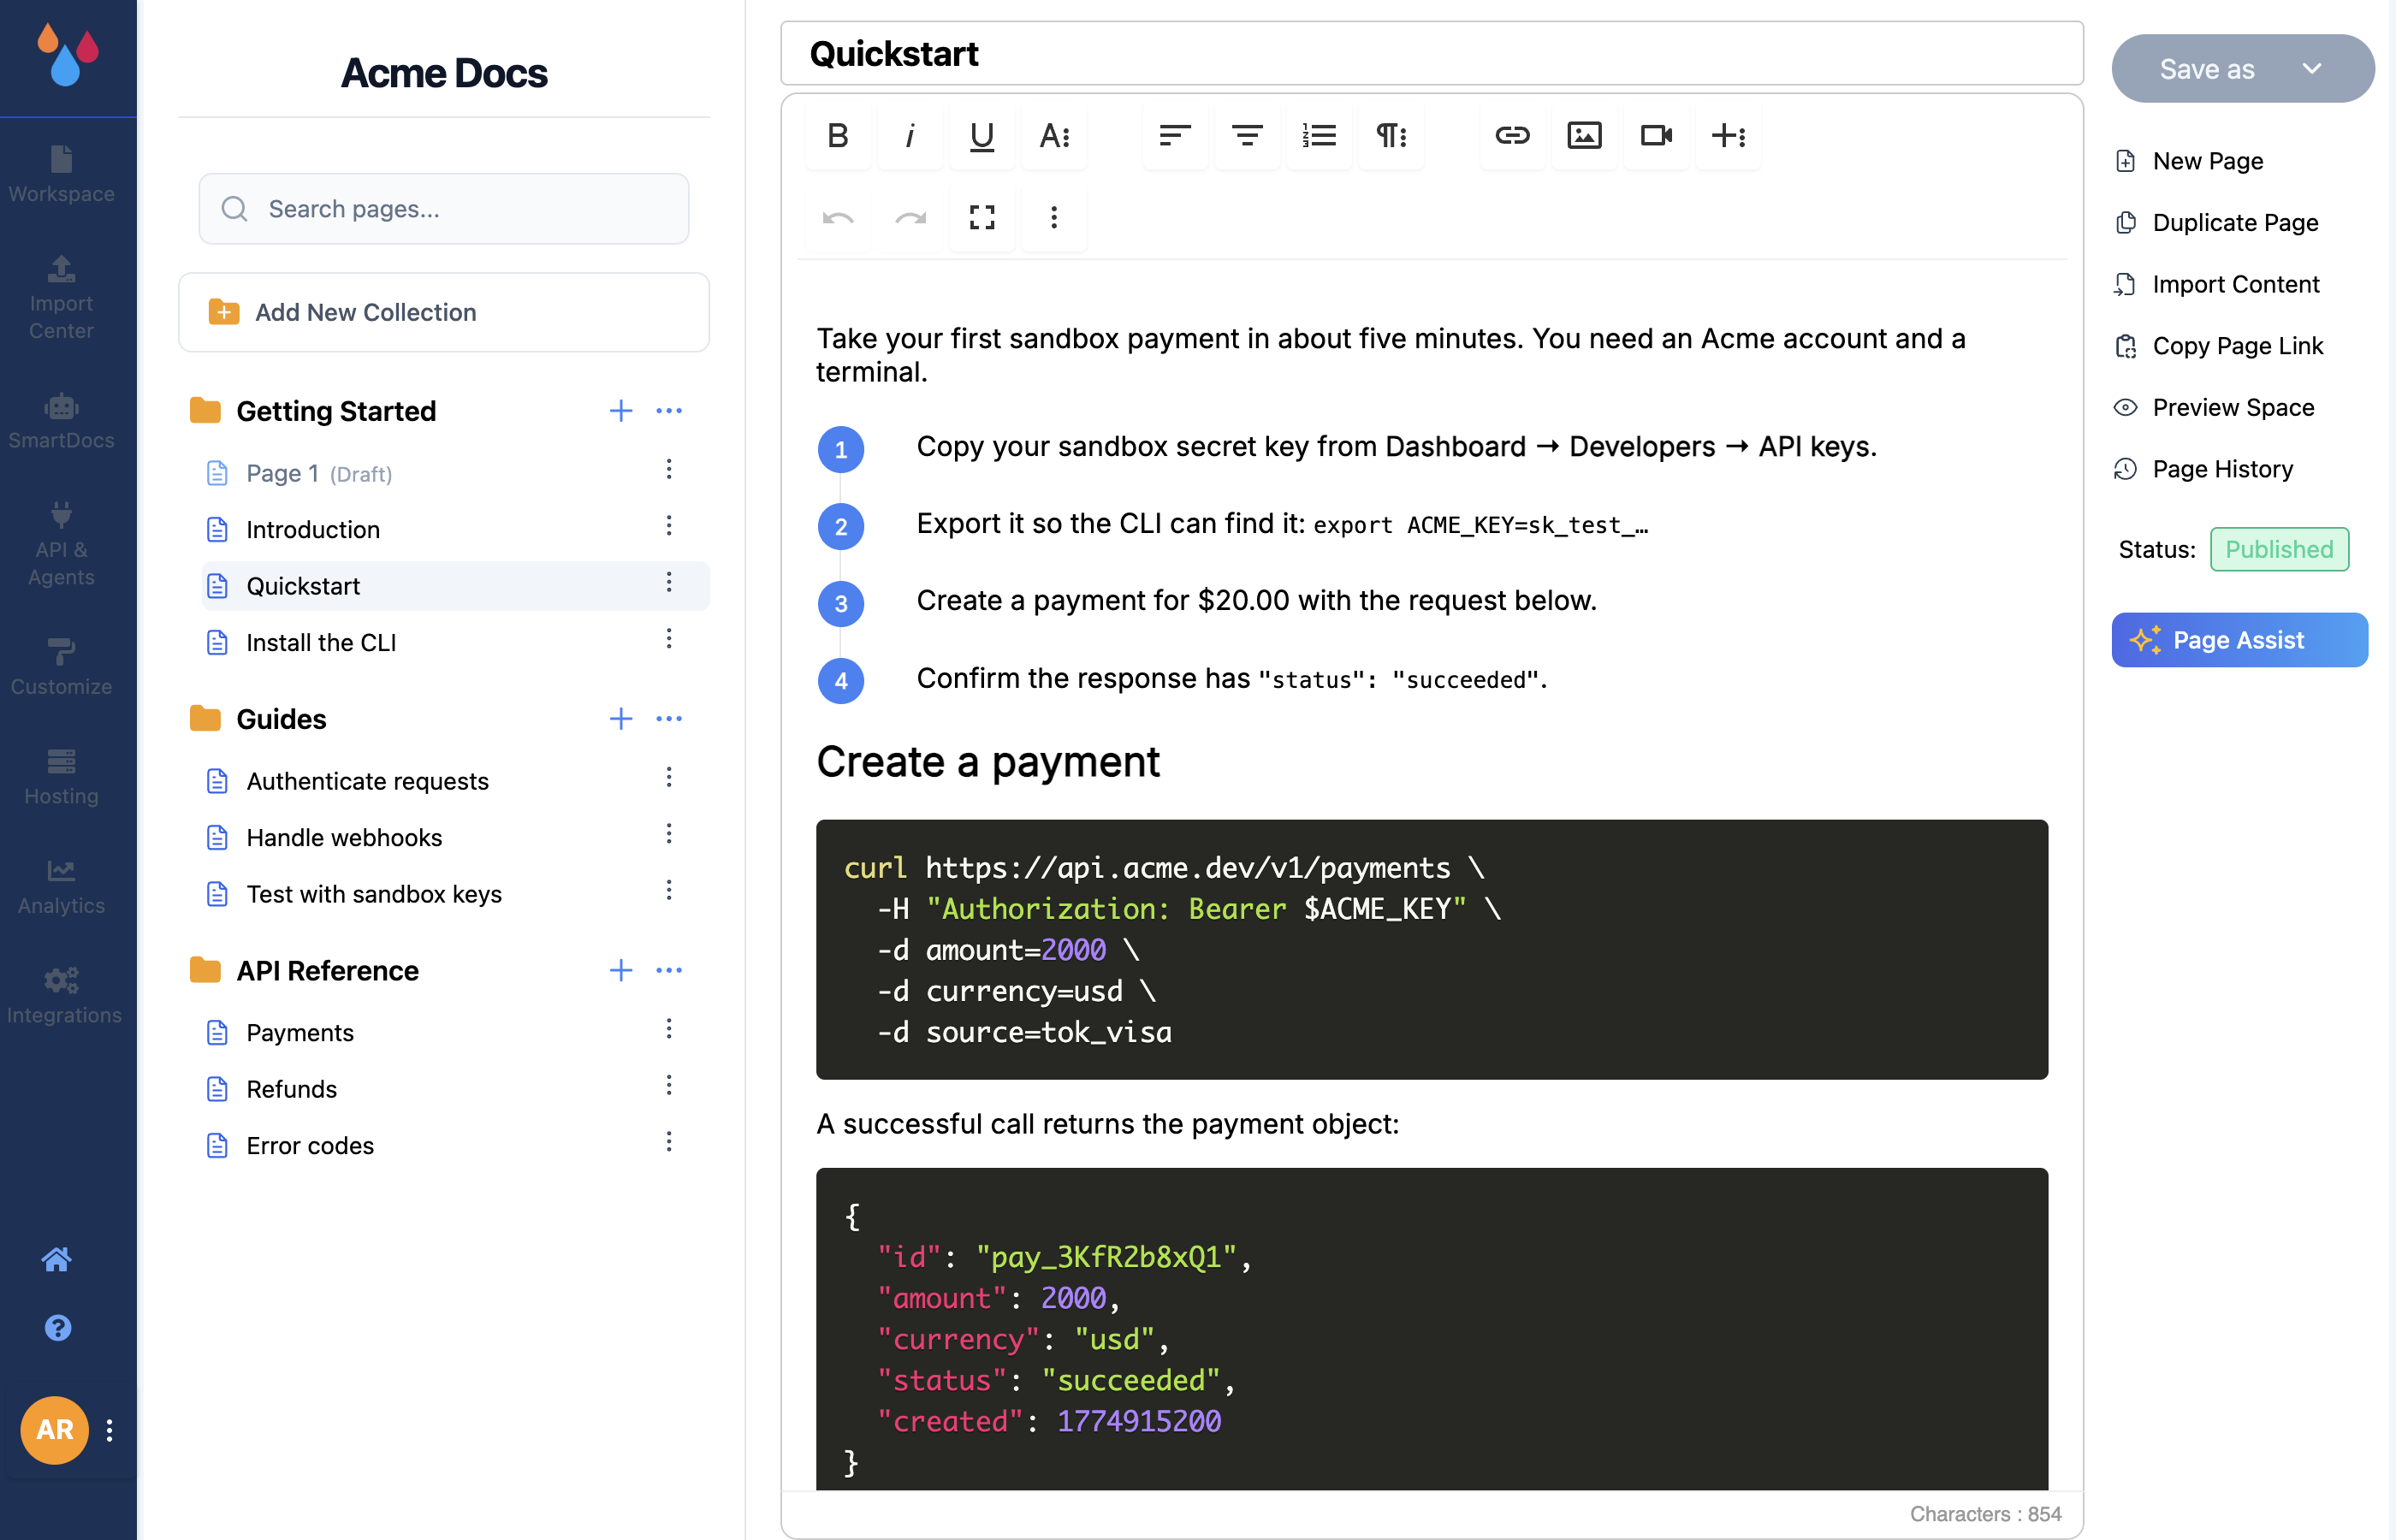This screenshot has width=2396, height=1540.
Task: Align text left
Action: [x=1175, y=135]
